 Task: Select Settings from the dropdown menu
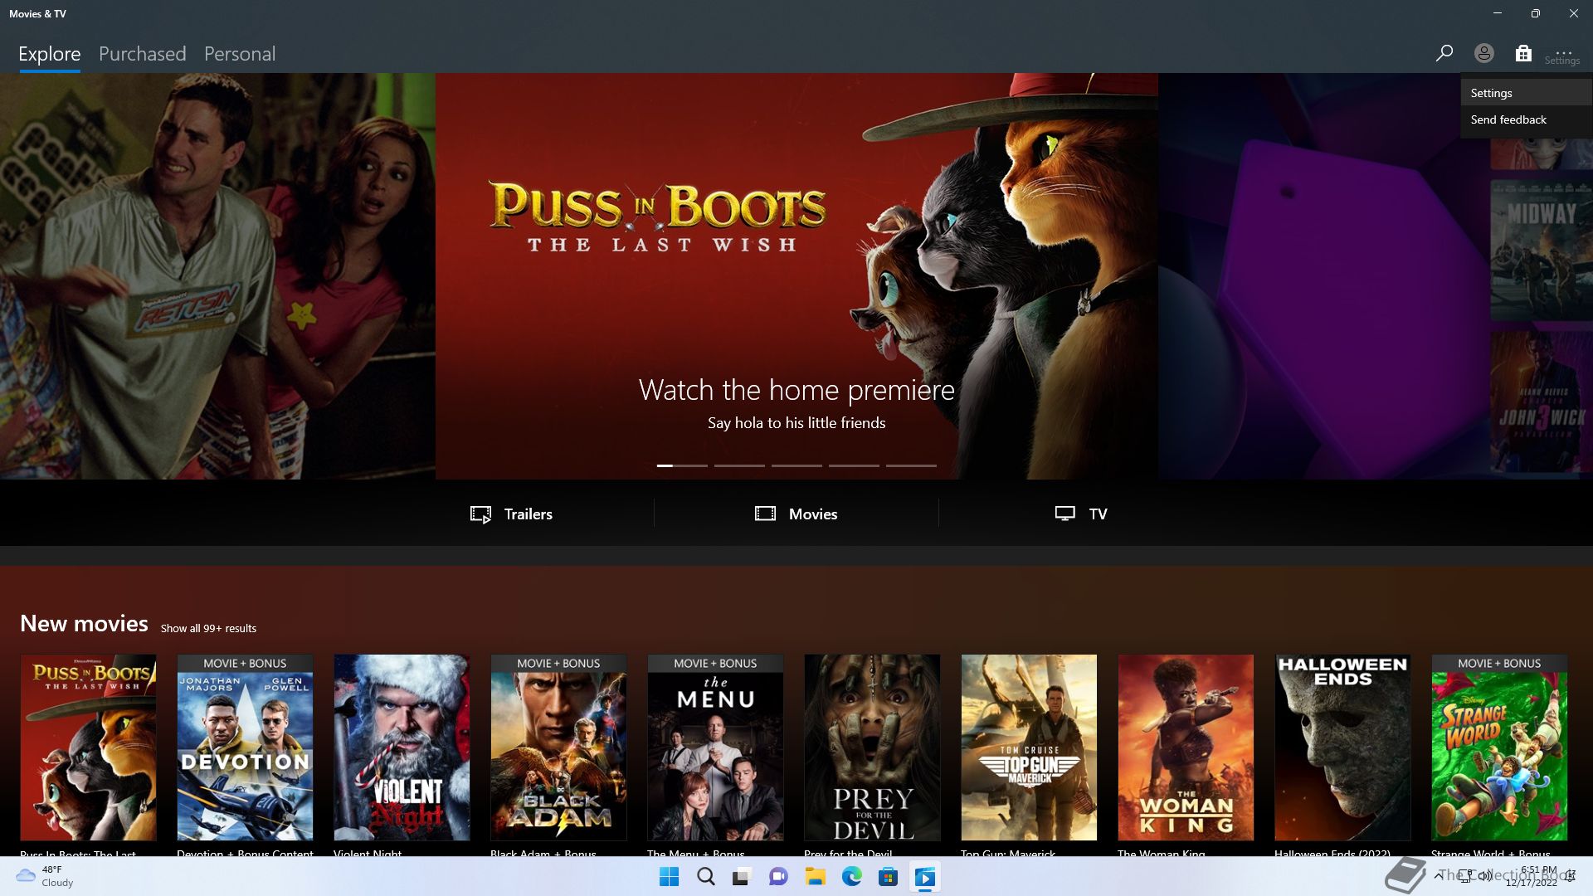[x=1527, y=93]
